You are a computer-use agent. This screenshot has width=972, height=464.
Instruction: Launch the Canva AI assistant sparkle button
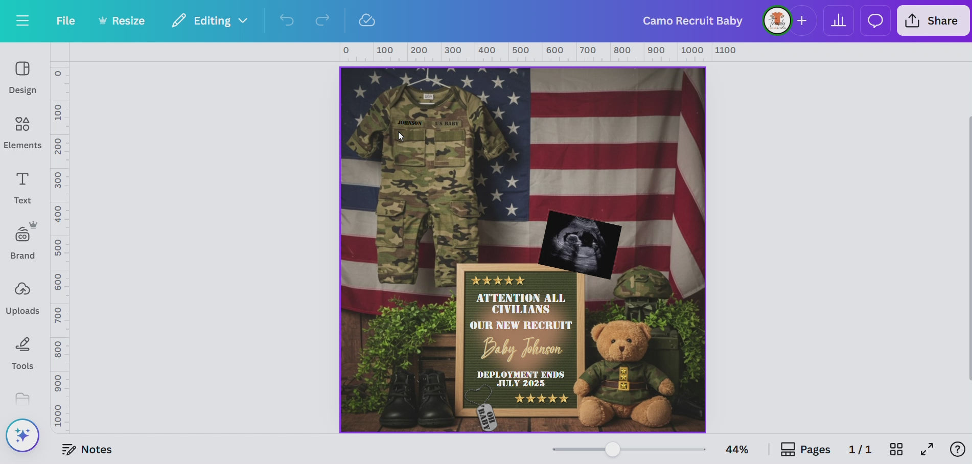click(22, 435)
